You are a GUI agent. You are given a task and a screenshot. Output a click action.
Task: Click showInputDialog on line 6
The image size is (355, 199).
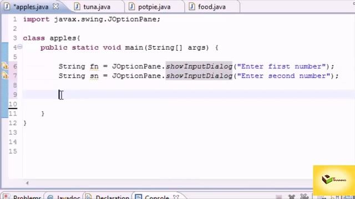[x=199, y=66]
